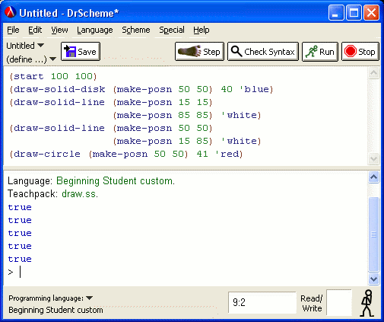Image resolution: width=384 pixels, height=322 pixels.
Task: Open the Programming language dropdown
Action: coord(51,298)
